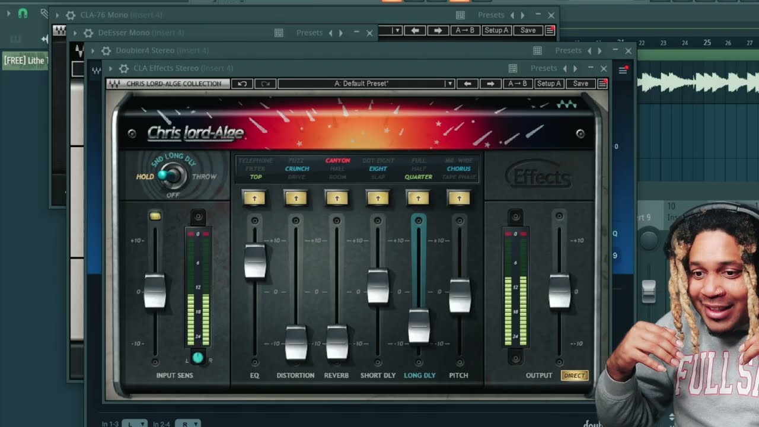The width and height of the screenshot is (759, 427).
Task: Click Save button in DeEsser window
Action: [x=528, y=30]
